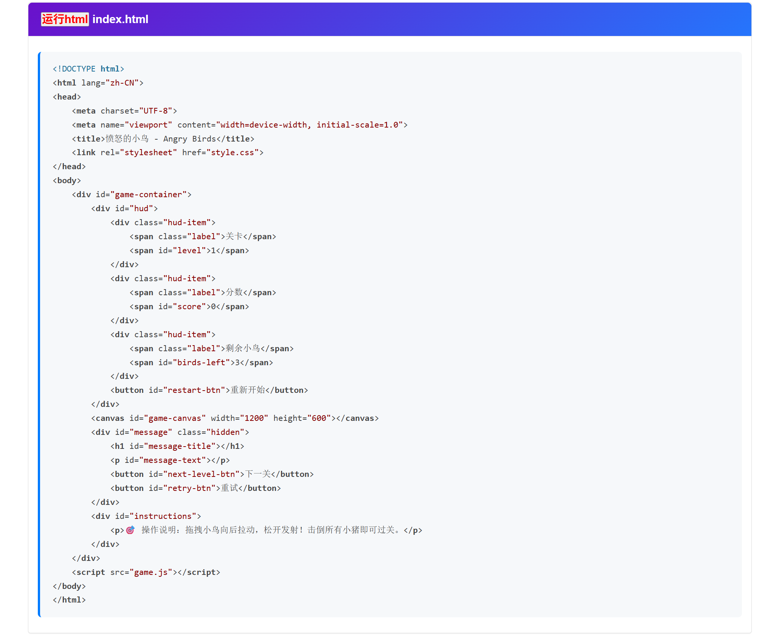762x640 pixels.
Task: Click the canvas id="game-canvas" line
Action: 235,418
